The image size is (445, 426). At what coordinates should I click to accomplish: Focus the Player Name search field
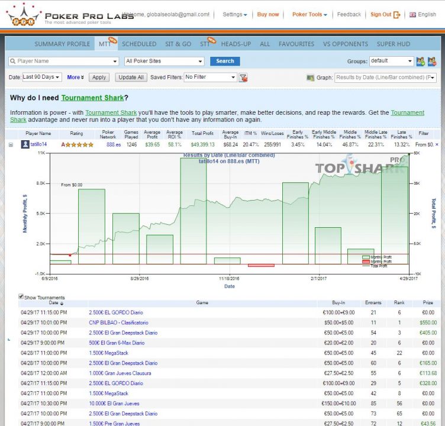pyautogui.click(x=64, y=61)
